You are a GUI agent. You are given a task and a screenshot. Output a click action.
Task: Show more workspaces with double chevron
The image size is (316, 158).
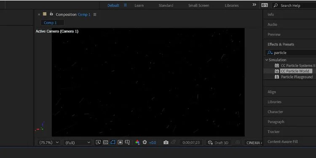click(254, 5)
